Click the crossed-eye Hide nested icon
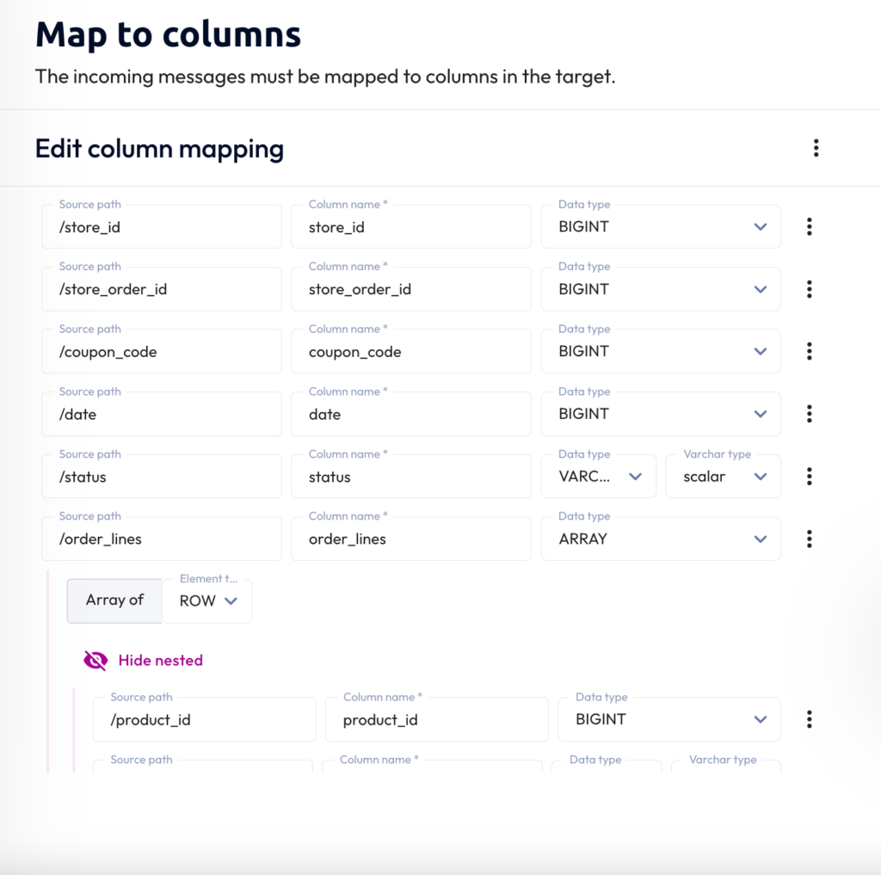This screenshot has height=875, width=881. (95, 660)
